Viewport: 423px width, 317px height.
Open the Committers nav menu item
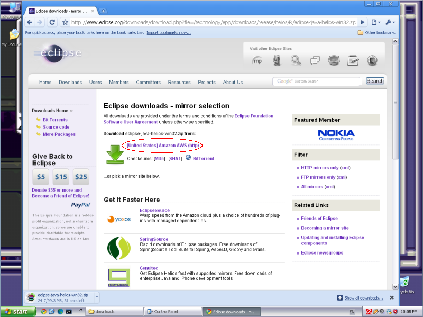[x=148, y=82]
